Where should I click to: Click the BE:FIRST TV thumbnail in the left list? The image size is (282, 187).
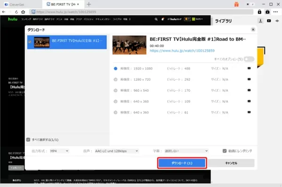pyautogui.click(x=42, y=42)
